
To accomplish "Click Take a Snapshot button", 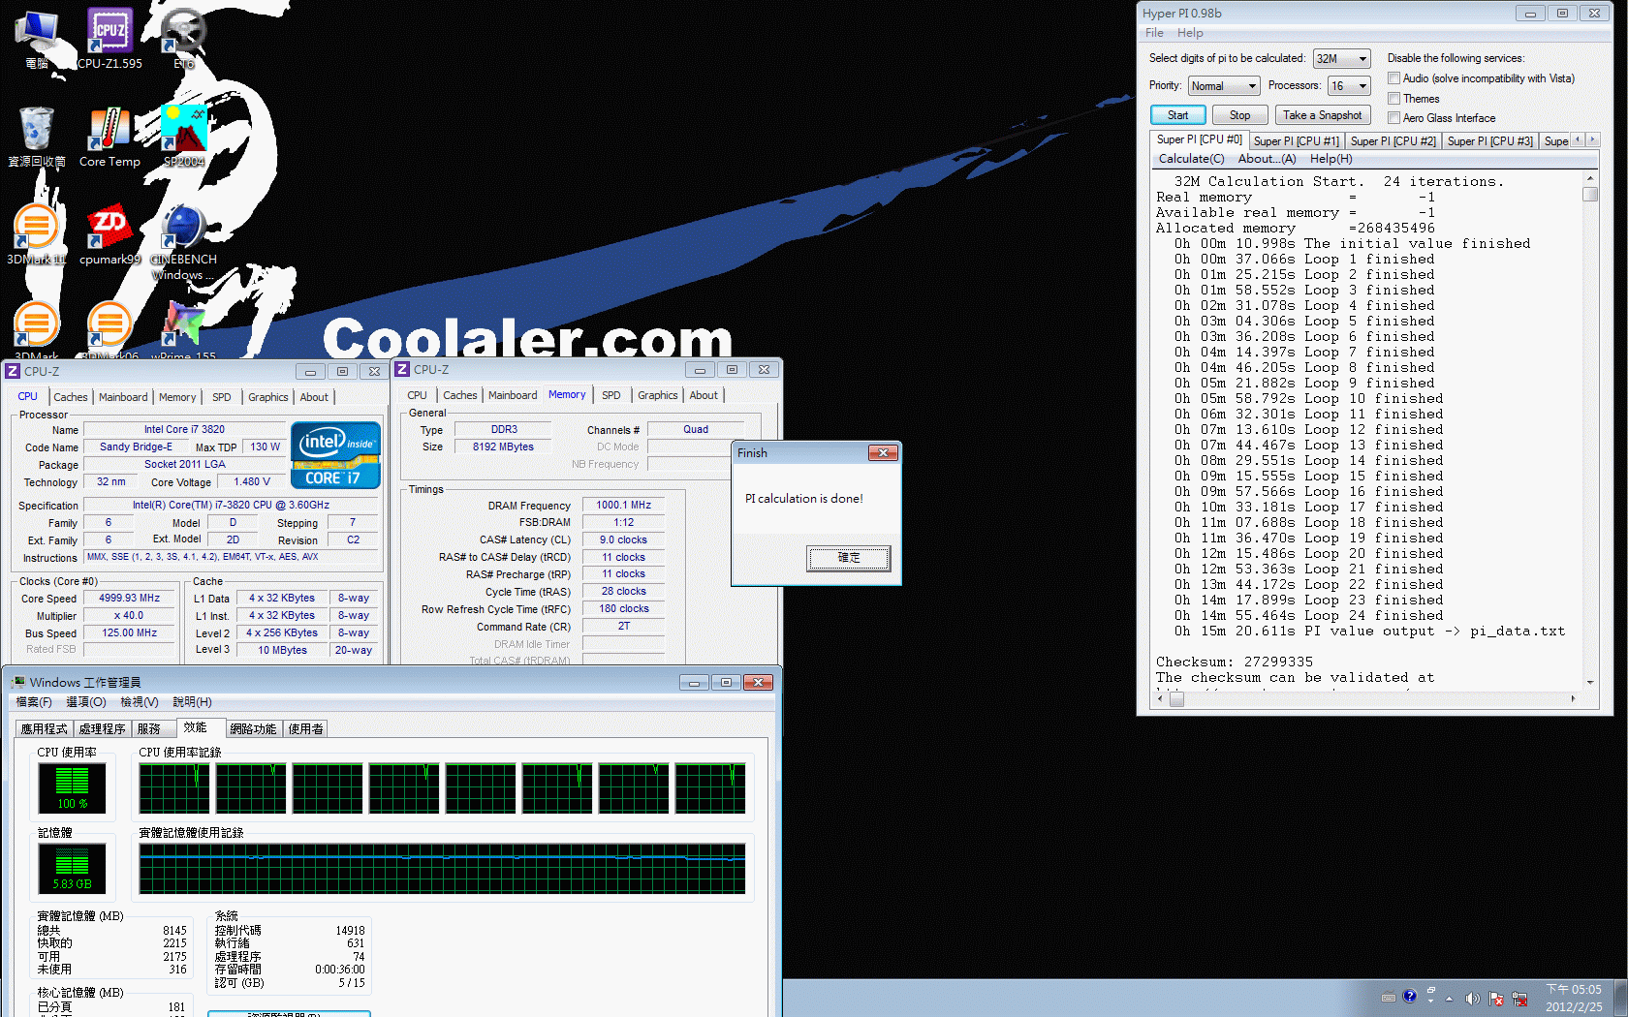I will pos(1322,115).
